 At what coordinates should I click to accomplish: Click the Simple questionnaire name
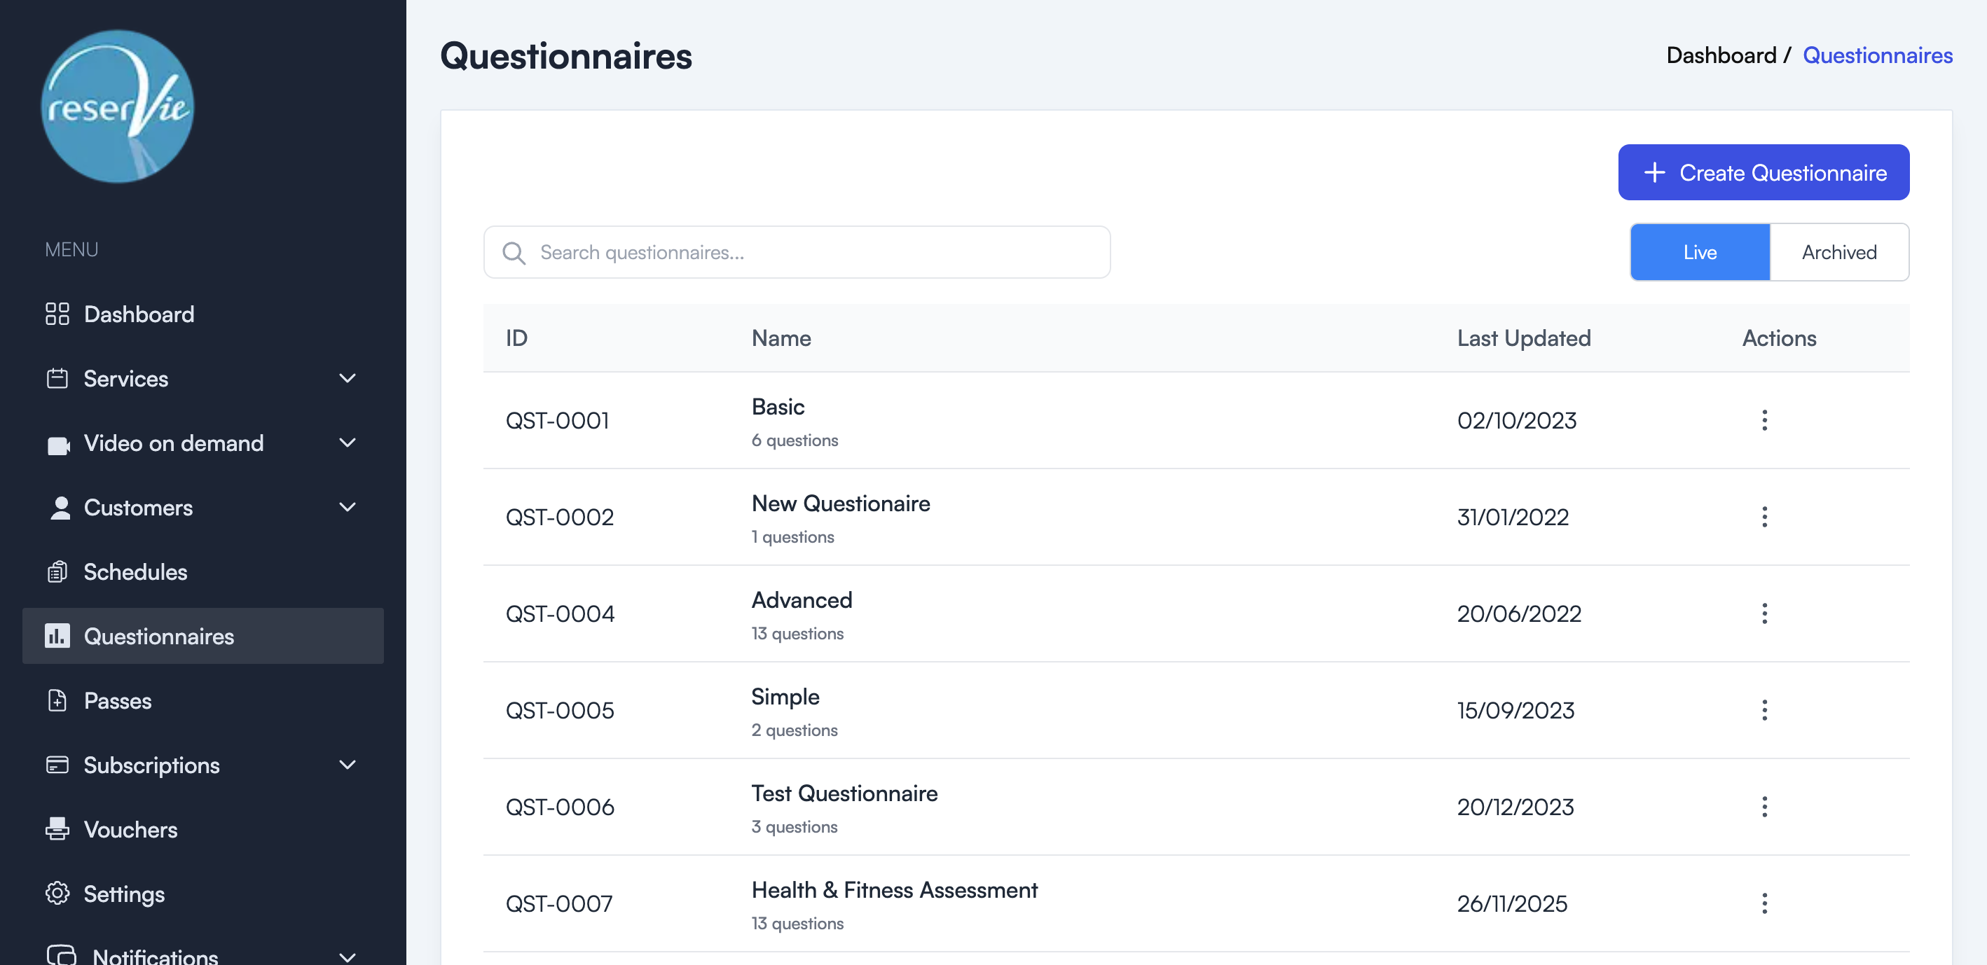pos(785,697)
